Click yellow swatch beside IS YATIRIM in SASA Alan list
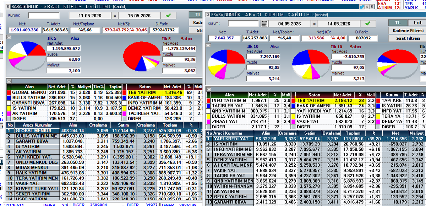 [9, 108]
